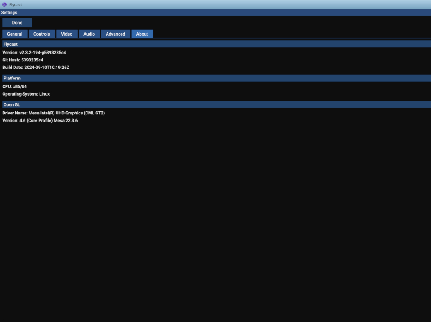431x322 pixels.
Task: Click the Settings window title bar
Action: click(x=215, y=13)
